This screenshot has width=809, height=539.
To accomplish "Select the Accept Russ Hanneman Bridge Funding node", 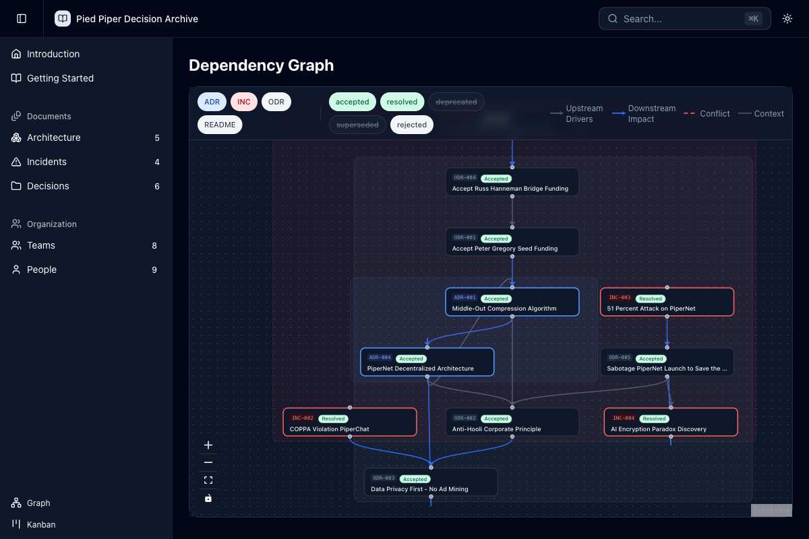I will [x=512, y=182].
